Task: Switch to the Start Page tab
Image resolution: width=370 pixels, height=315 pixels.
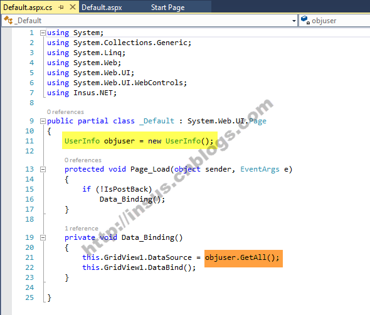Action: [168, 8]
